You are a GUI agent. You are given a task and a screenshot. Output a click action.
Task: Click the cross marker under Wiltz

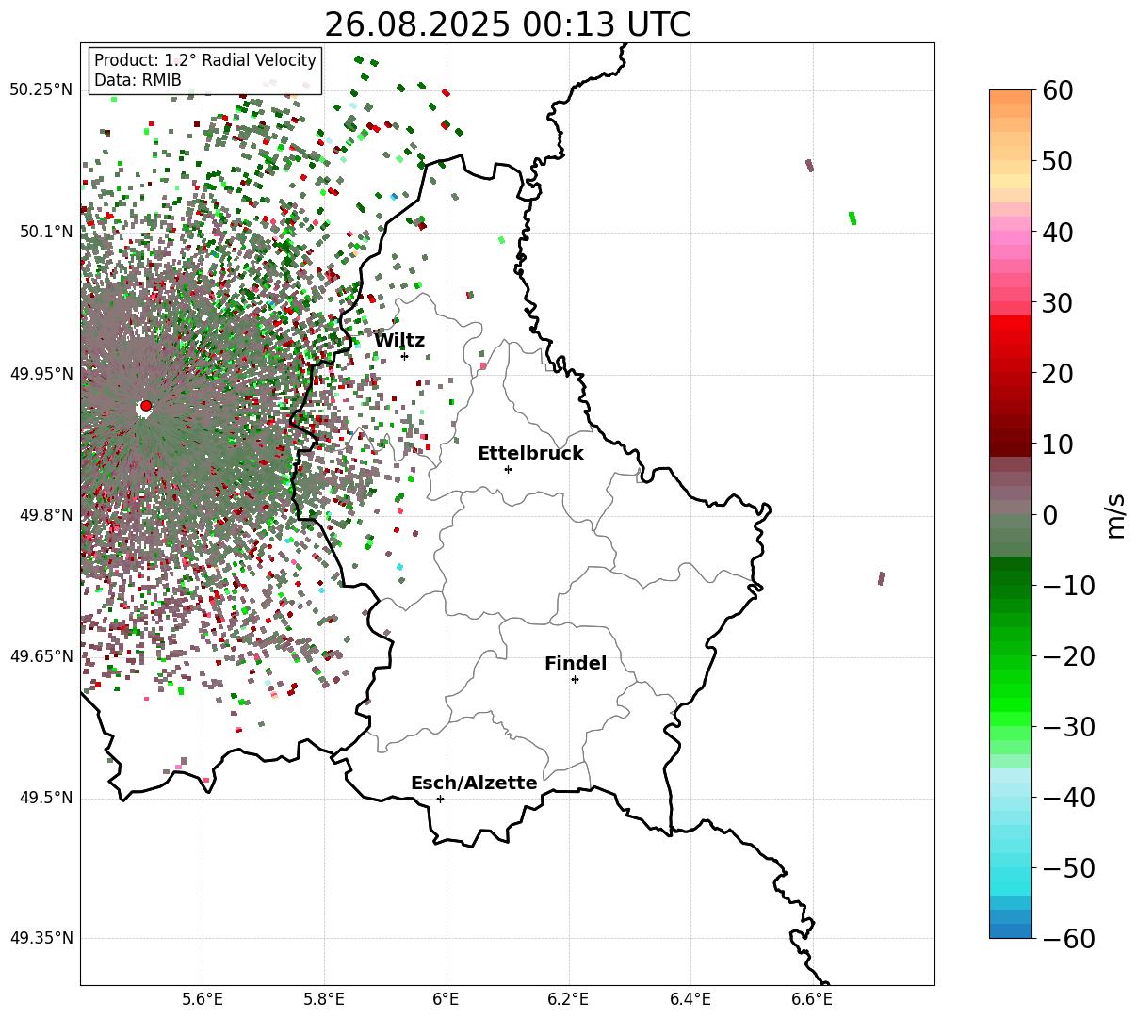pyautogui.click(x=405, y=356)
